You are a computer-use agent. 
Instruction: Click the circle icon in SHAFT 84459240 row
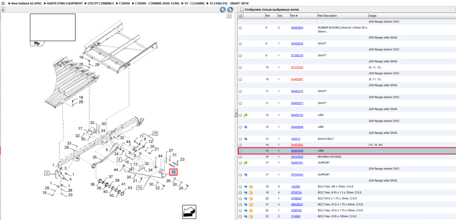pyautogui.click(x=240, y=44)
